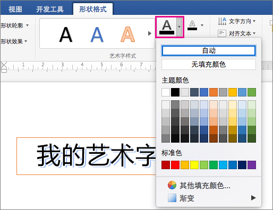Pick the gold theme color swatch

pyautogui.click(x=233, y=92)
